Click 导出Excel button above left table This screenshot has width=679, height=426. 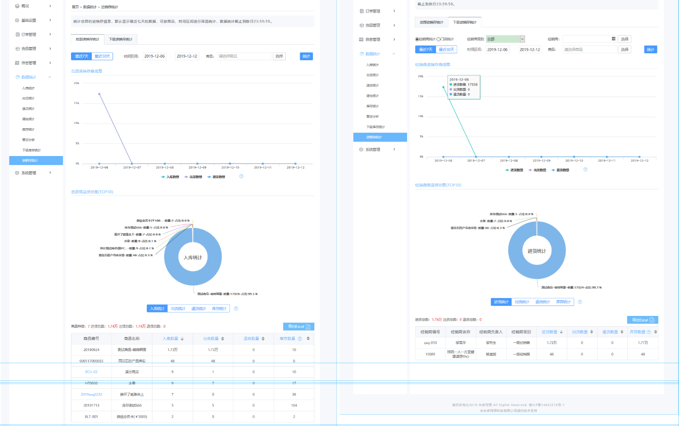tap(299, 327)
